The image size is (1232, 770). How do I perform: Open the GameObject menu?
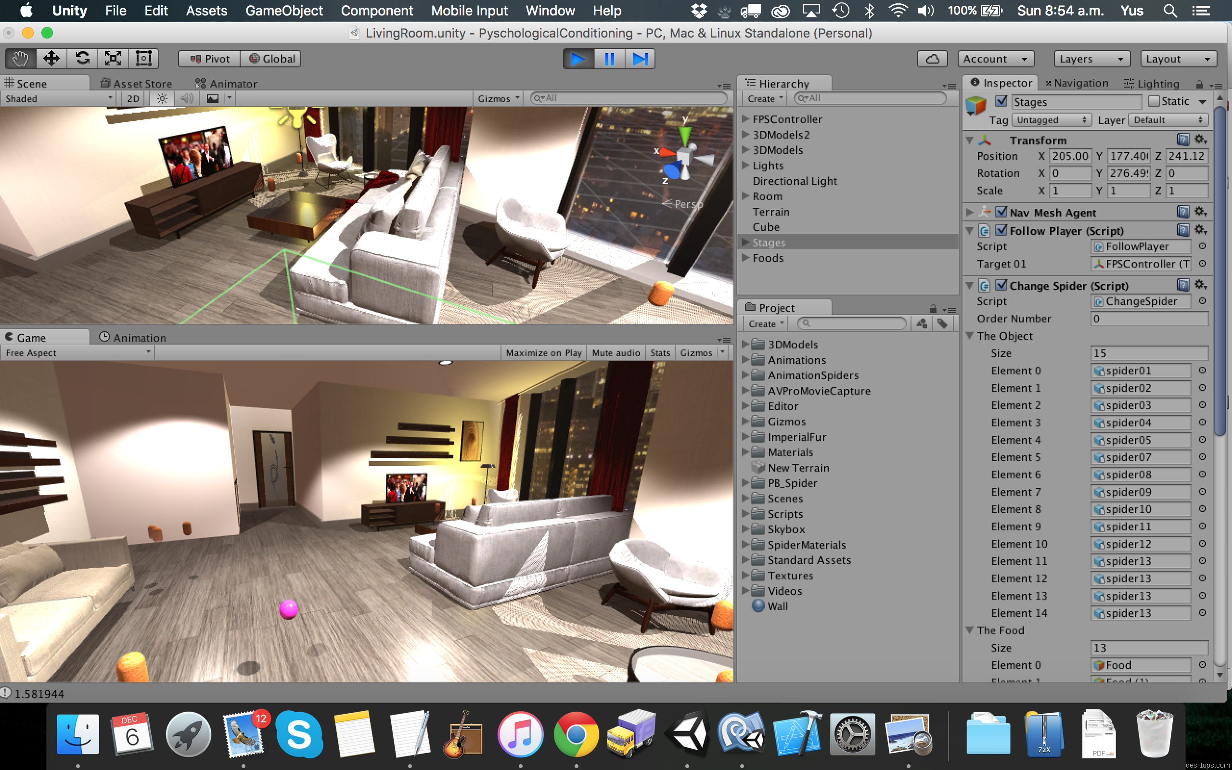coord(283,11)
